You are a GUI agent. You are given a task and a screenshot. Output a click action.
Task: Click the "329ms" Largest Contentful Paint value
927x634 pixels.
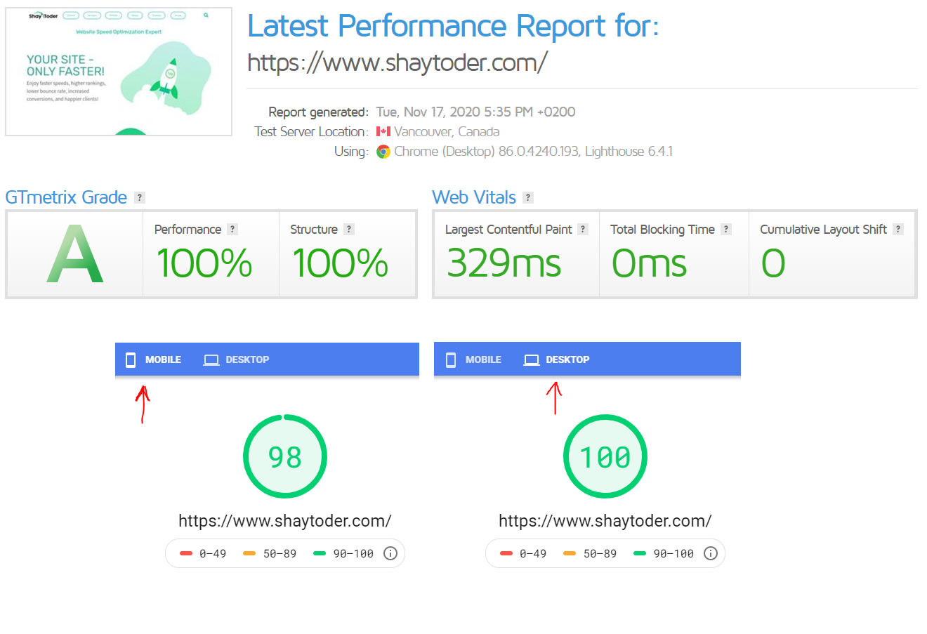pos(504,263)
